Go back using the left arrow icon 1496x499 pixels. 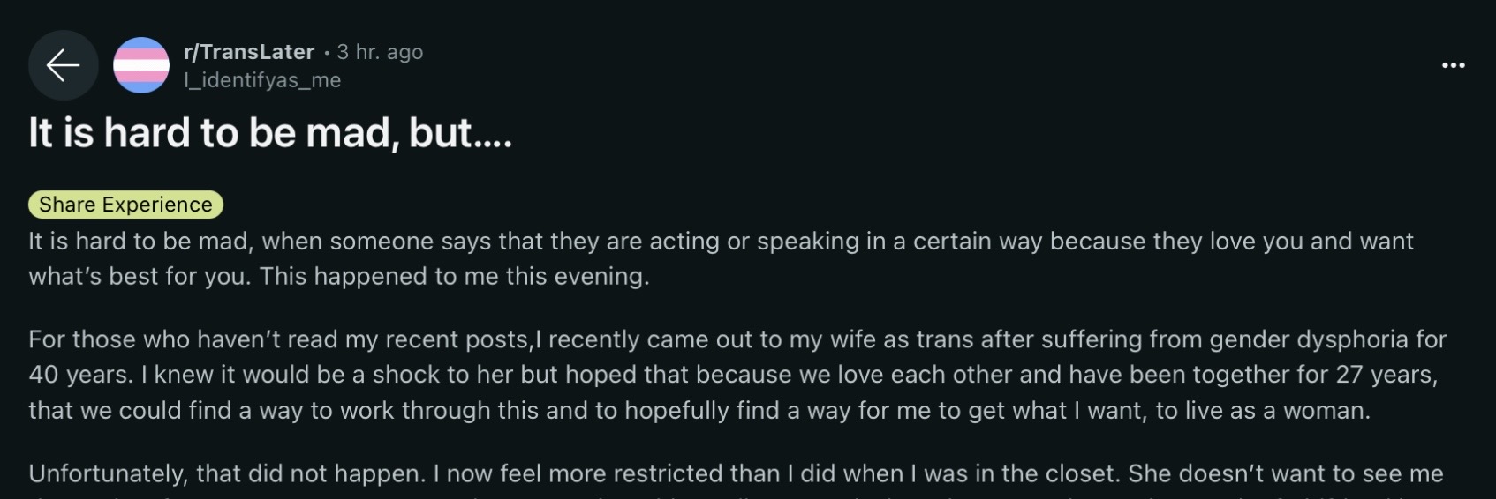click(63, 65)
